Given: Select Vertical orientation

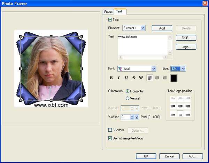Looking at the screenshot, I should [127, 98].
